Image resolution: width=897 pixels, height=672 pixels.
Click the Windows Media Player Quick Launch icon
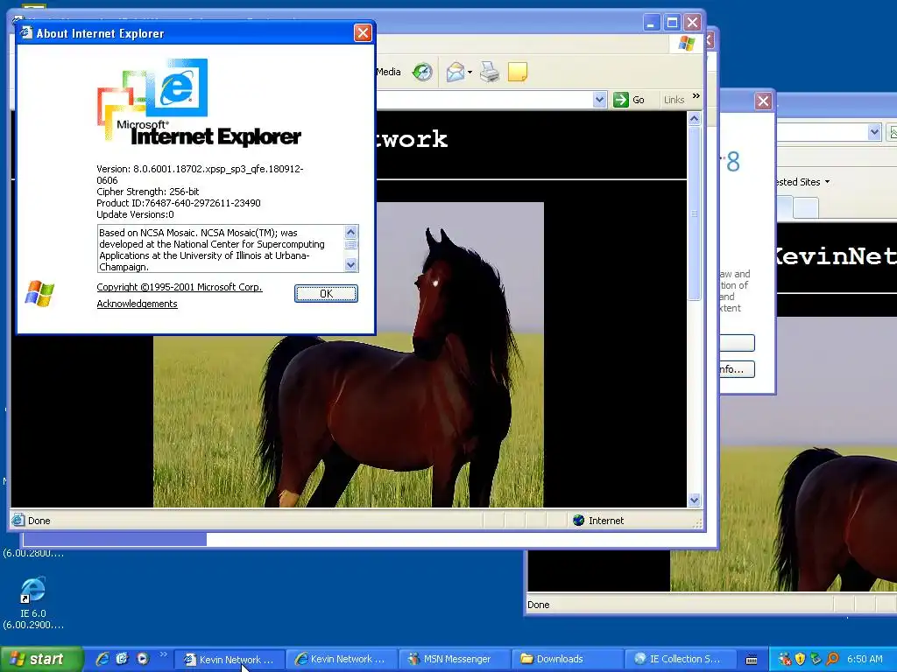(143, 659)
